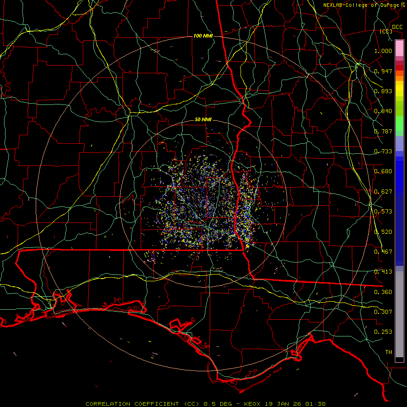This screenshot has height=407, width=407.
Task: Click the 0.5 DEG elevation text
Action: click(x=218, y=404)
